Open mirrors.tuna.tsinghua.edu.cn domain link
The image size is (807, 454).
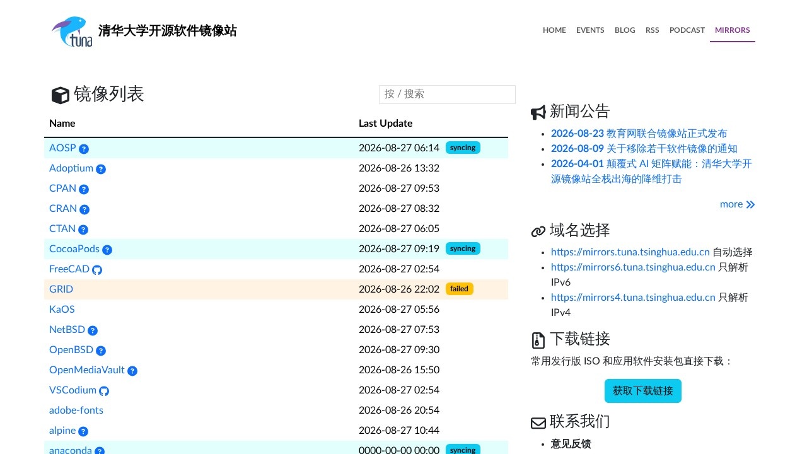coord(630,252)
